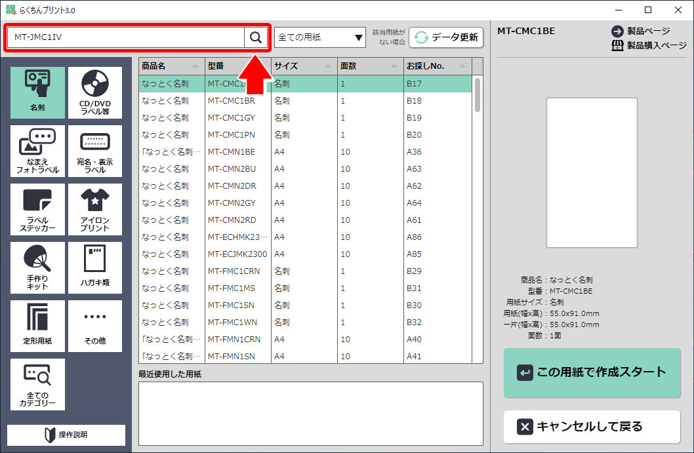
Task: Select the row with model MT-CMN2RD
Action: coord(306,220)
